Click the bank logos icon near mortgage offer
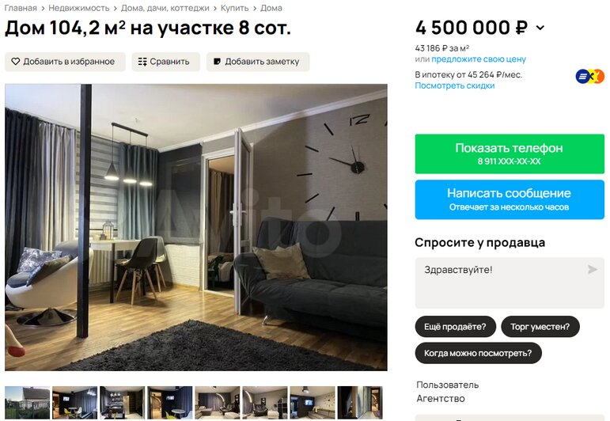Screen dimensions: 610x421 (x=589, y=76)
